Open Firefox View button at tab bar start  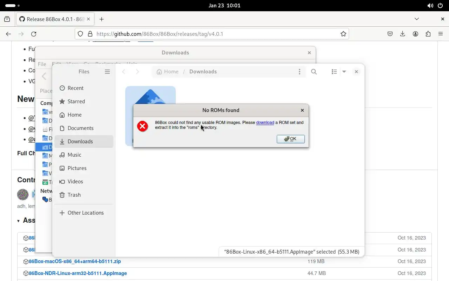(7, 19)
